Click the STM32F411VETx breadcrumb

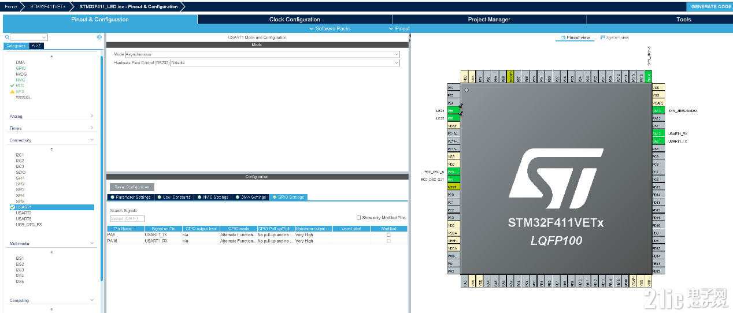pos(47,6)
